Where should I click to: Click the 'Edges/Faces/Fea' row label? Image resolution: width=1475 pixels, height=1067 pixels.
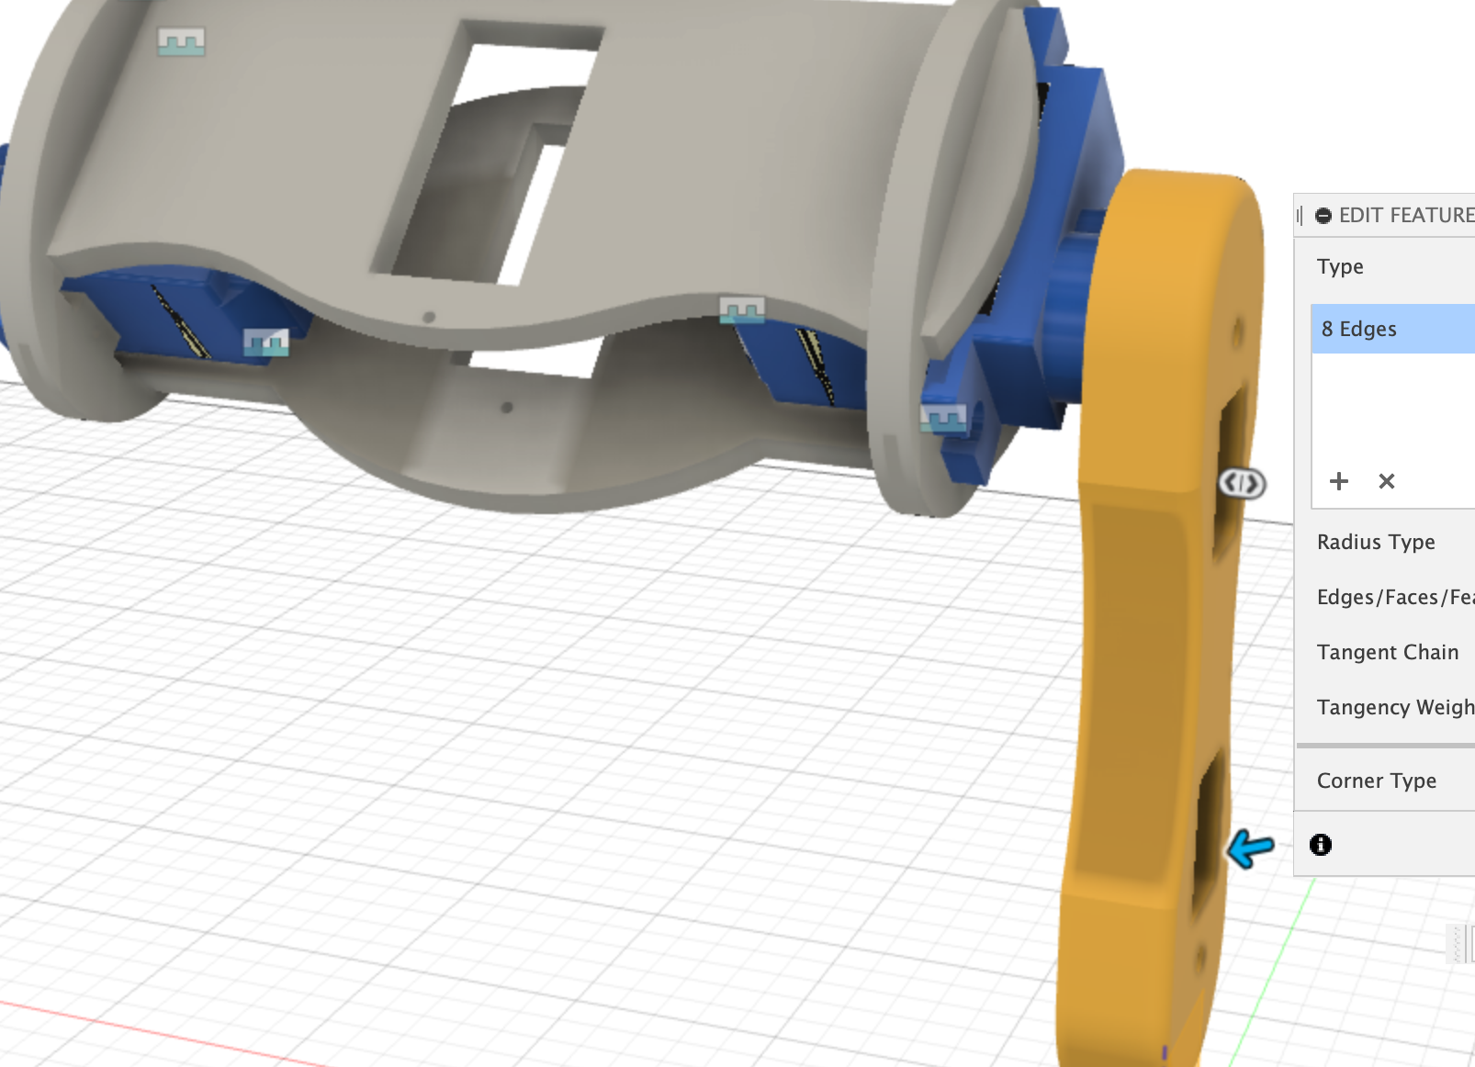click(x=1395, y=597)
